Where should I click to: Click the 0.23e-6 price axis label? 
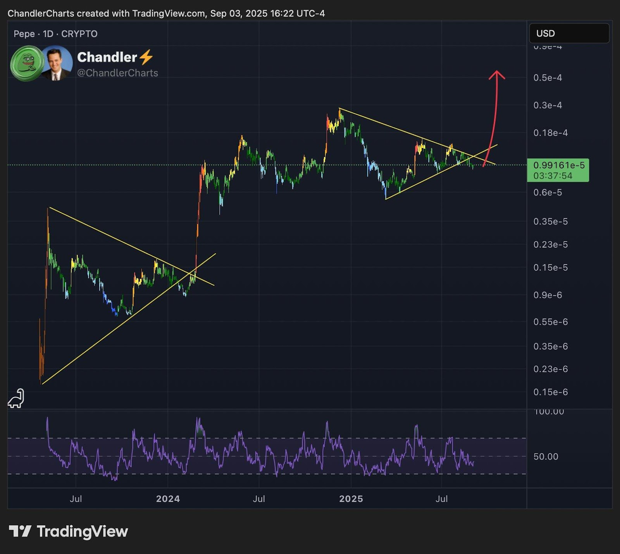[x=551, y=369]
